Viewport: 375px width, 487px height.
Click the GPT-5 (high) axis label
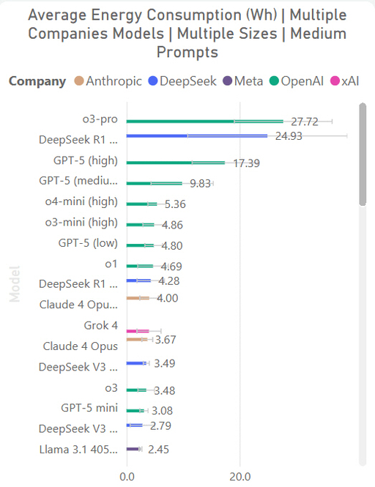(x=86, y=161)
